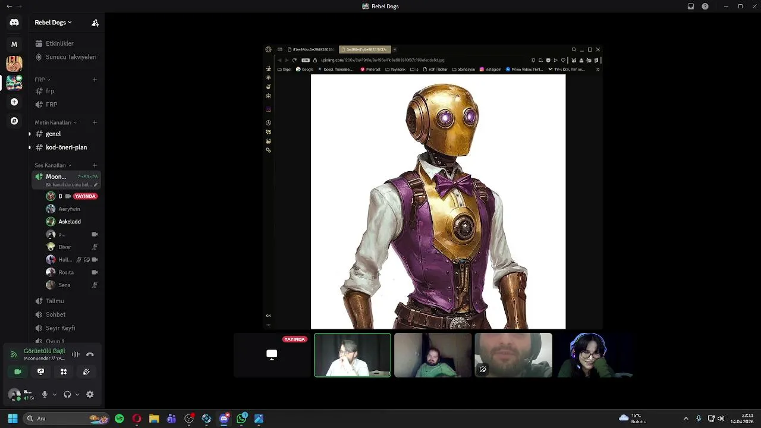The height and width of the screenshot is (428, 761).
Task: Turn off camera in voice panel
Action: click(x=18, y=372)
